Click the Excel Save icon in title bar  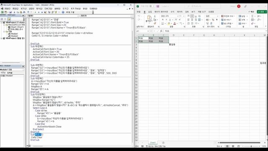pyautogui.click(x=158, y=6)
